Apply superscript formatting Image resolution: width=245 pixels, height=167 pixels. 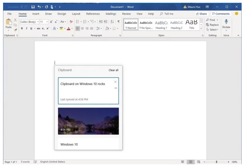pyautogui.click(x=48, y=28)
